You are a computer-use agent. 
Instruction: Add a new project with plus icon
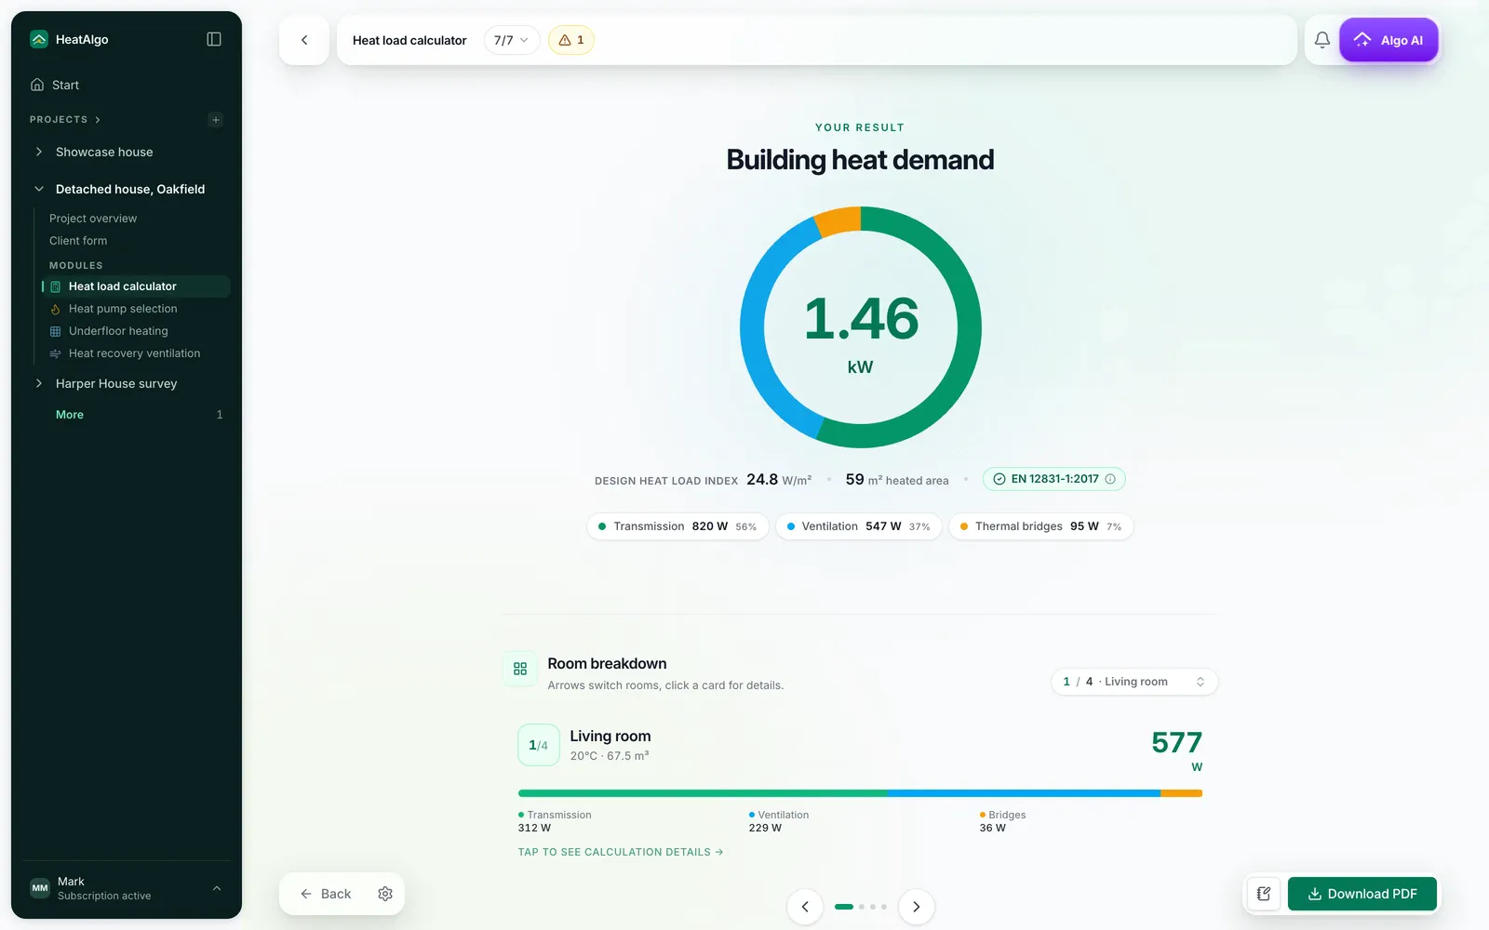pyautogui.click(x=216, y=120)
